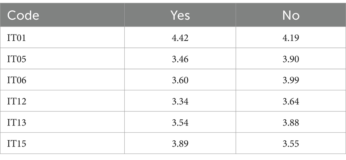Click the 3.90 cell for IT05

click(291, 59)
